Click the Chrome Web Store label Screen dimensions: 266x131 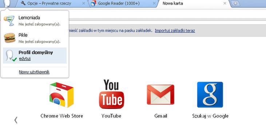(x=62, y=116)
